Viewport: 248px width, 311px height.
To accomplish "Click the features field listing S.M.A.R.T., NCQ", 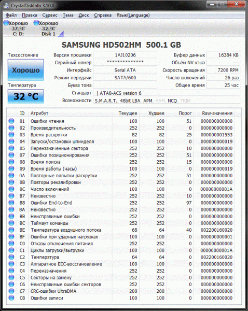I will click(x=167, y=101).
